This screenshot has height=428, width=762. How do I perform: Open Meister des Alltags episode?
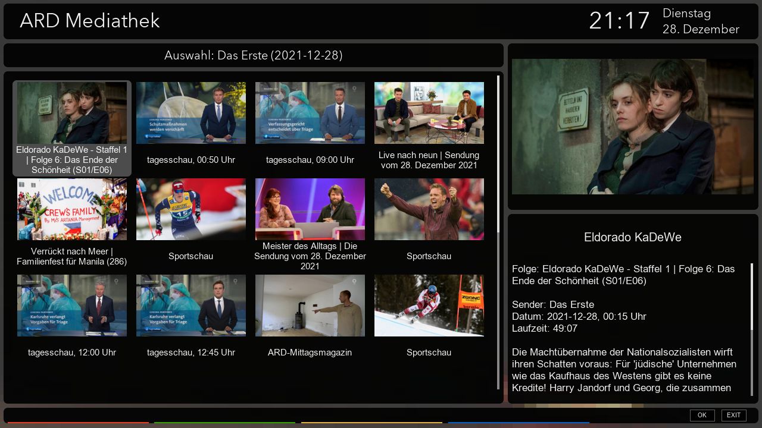click(x=310, y=209)
